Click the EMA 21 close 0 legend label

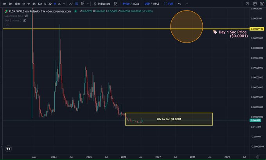[13, 20]
